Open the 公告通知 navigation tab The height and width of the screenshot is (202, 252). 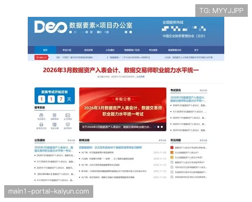click(x=110, y=50)
